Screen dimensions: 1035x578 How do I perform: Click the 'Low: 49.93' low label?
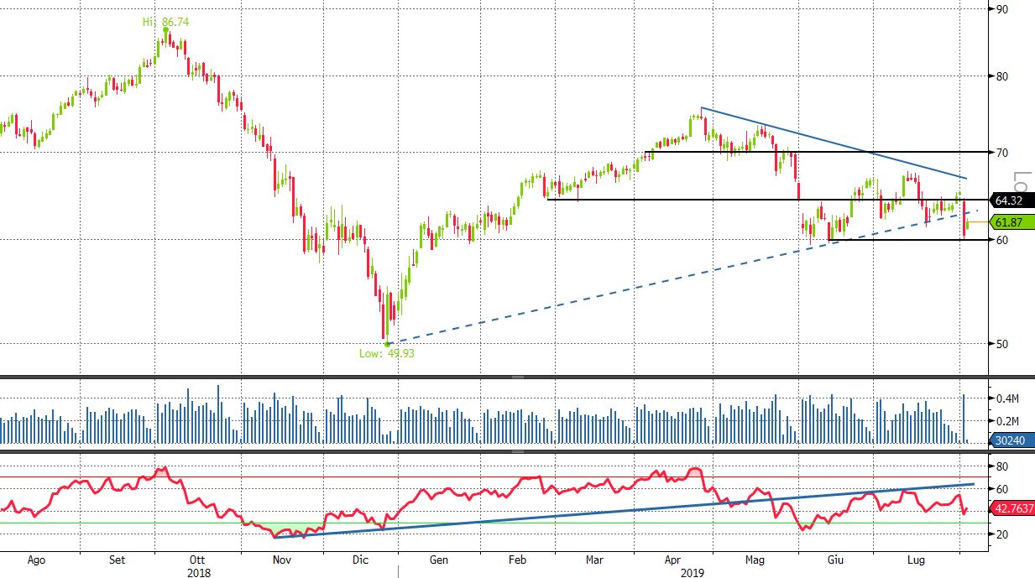click(387, 353)
